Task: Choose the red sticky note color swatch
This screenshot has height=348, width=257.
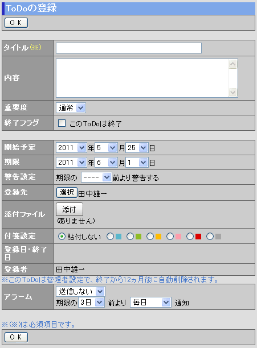Action: (x=198, y=237)
